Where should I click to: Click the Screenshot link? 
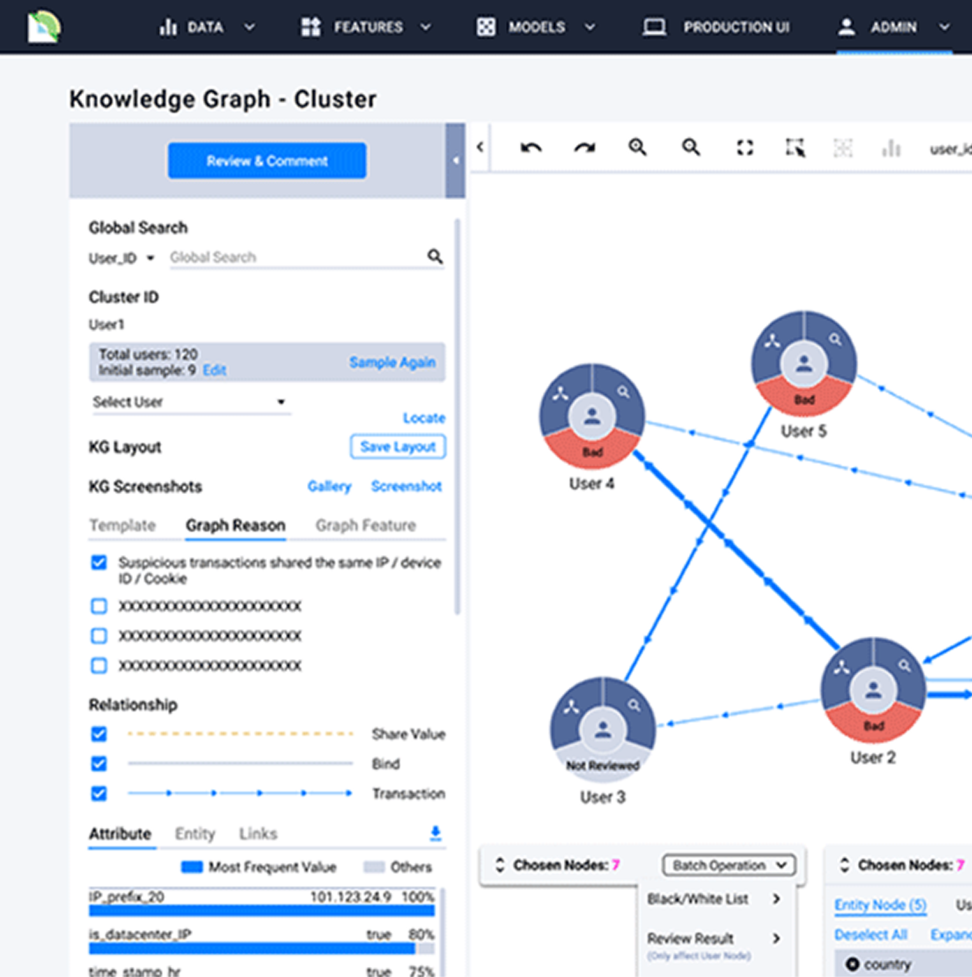pos(406,487)
